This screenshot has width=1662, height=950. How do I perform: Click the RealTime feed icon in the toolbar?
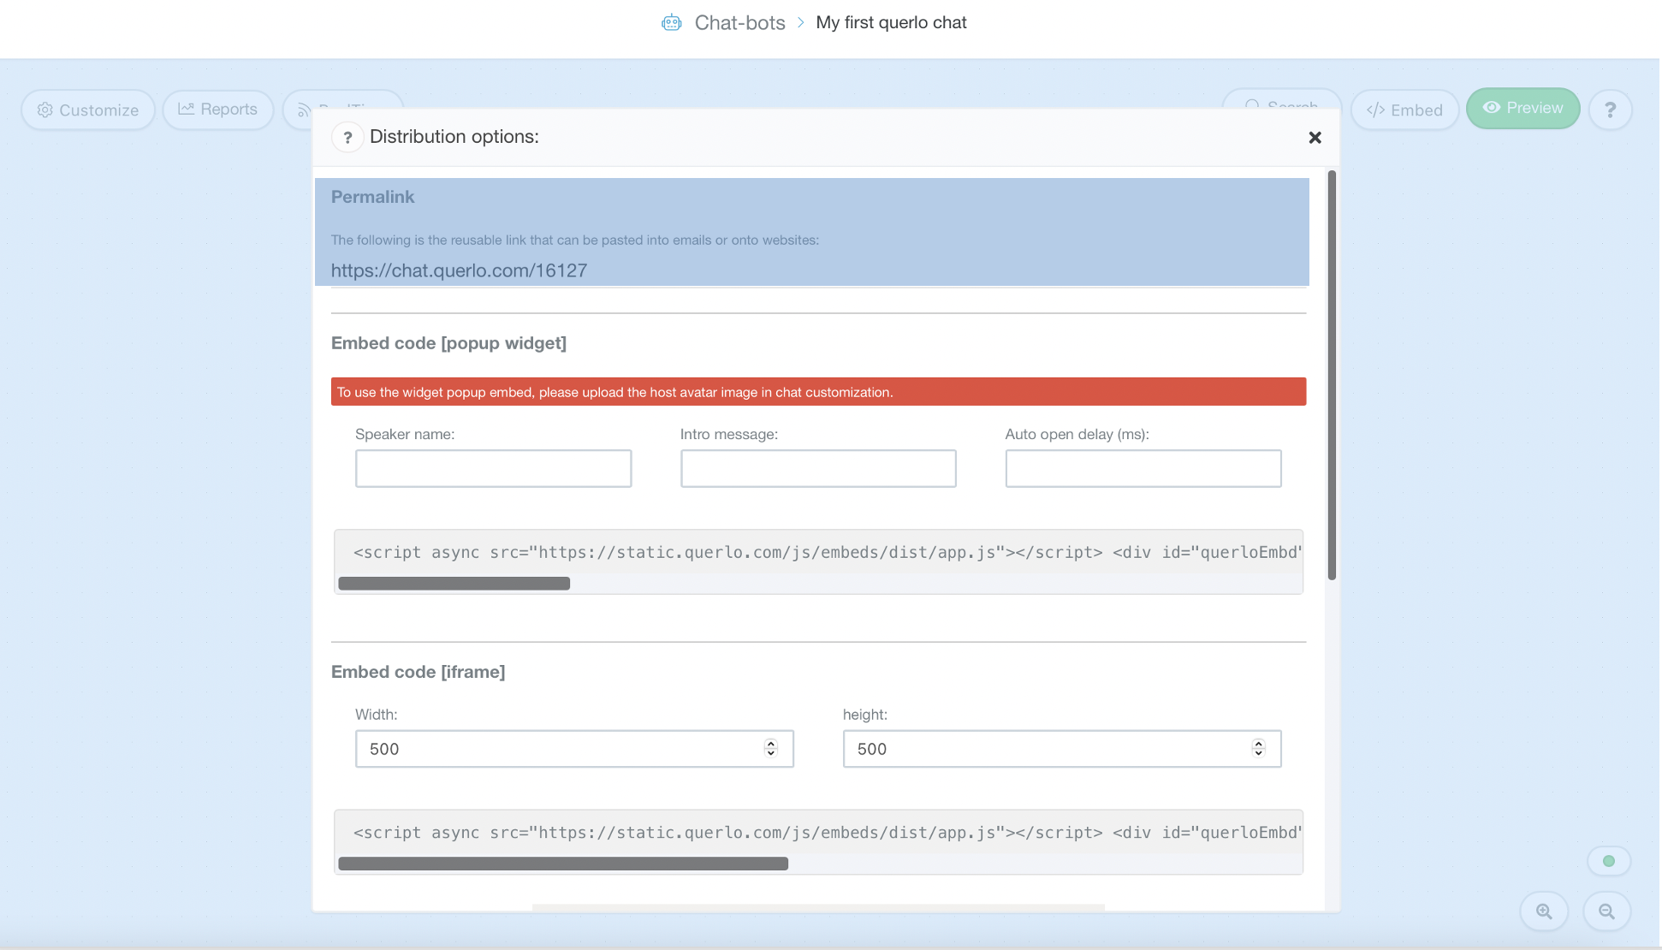(x=305, y=110)
